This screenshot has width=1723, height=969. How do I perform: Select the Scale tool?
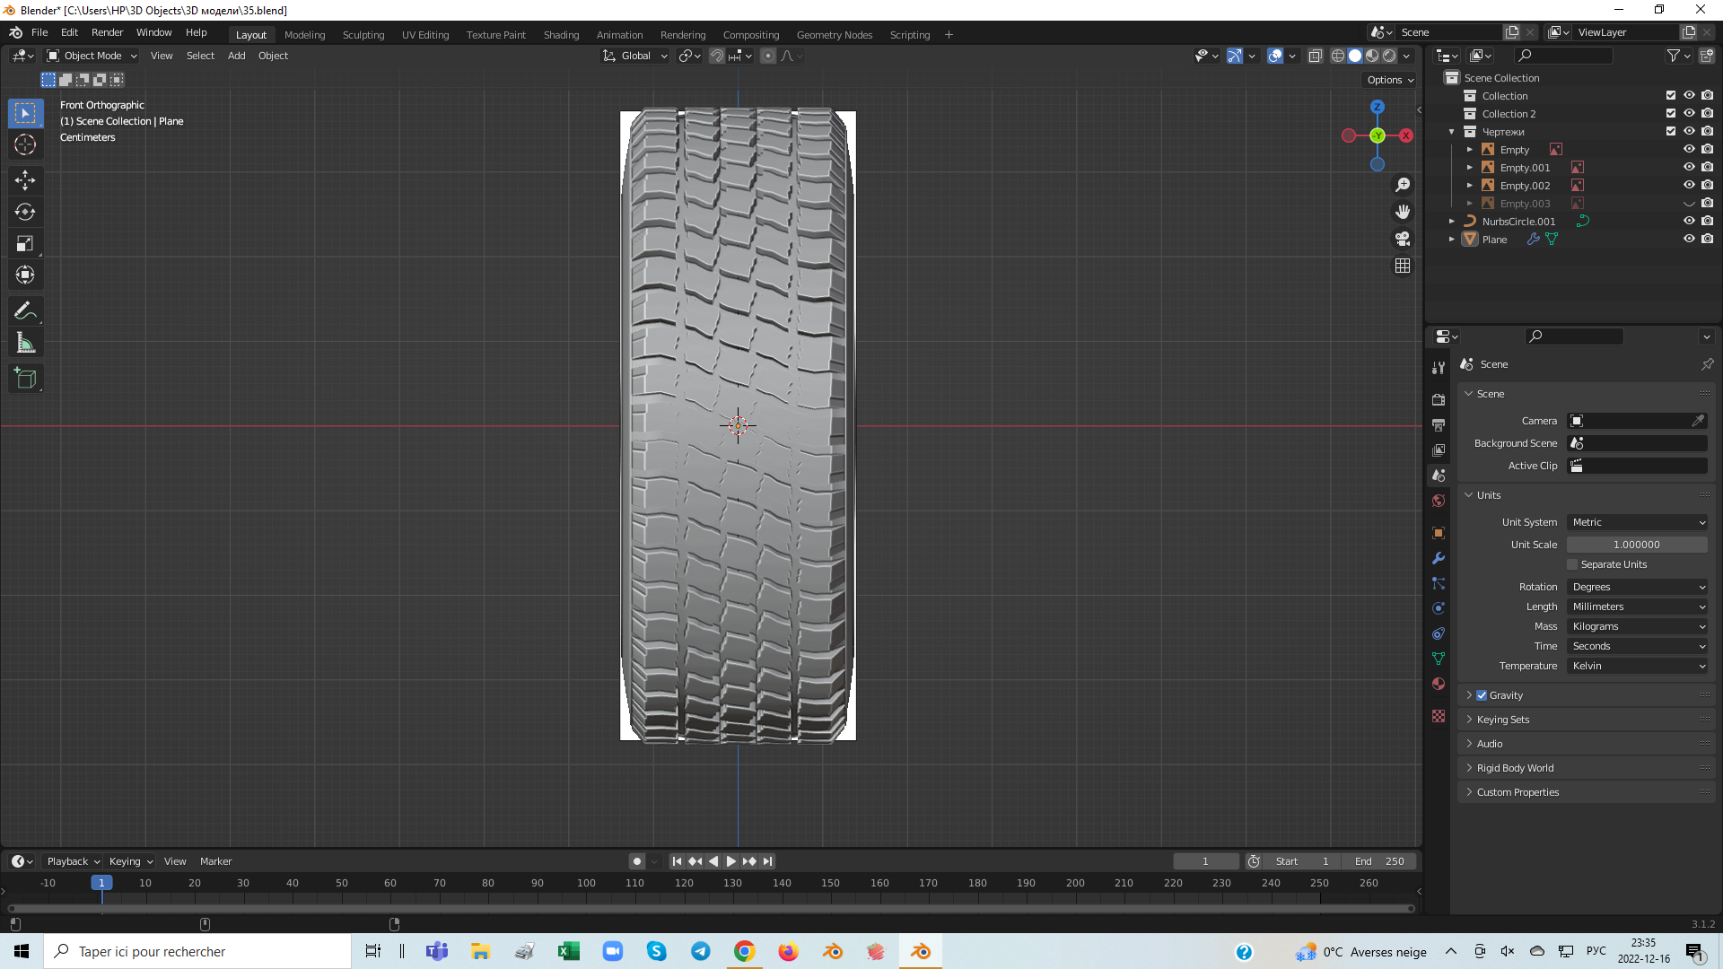point(25,244)
